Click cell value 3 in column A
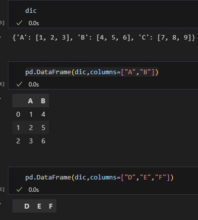Image resolution: width=198 pixels, height=220 pixels. [x=31, y=141]
